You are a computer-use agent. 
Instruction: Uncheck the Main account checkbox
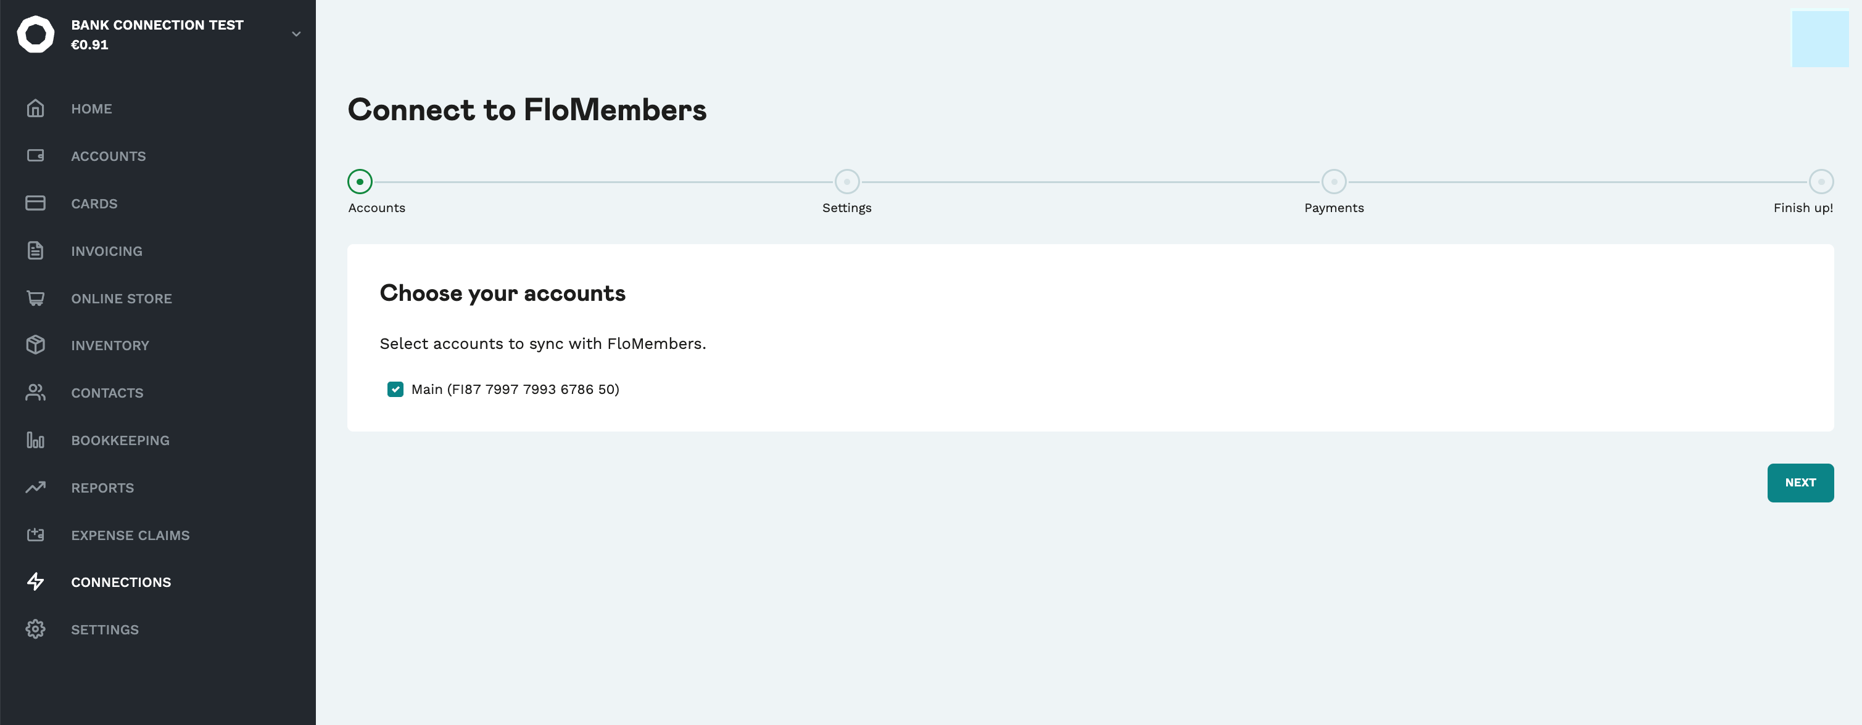pos(395,389)
